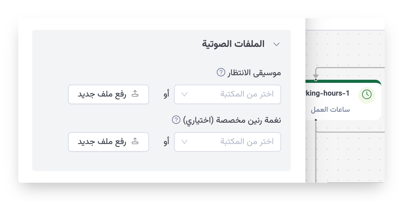Click the clock icon on working-hours node
Viewport: 403px width, 201px height.
pos(367,95)
